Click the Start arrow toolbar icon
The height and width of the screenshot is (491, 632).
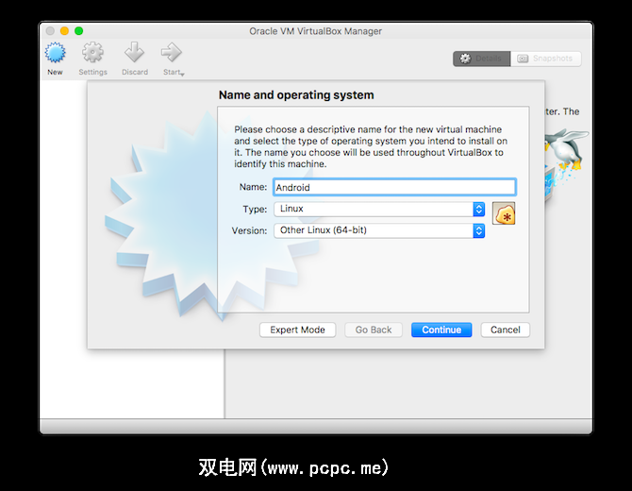coord(172,53)
